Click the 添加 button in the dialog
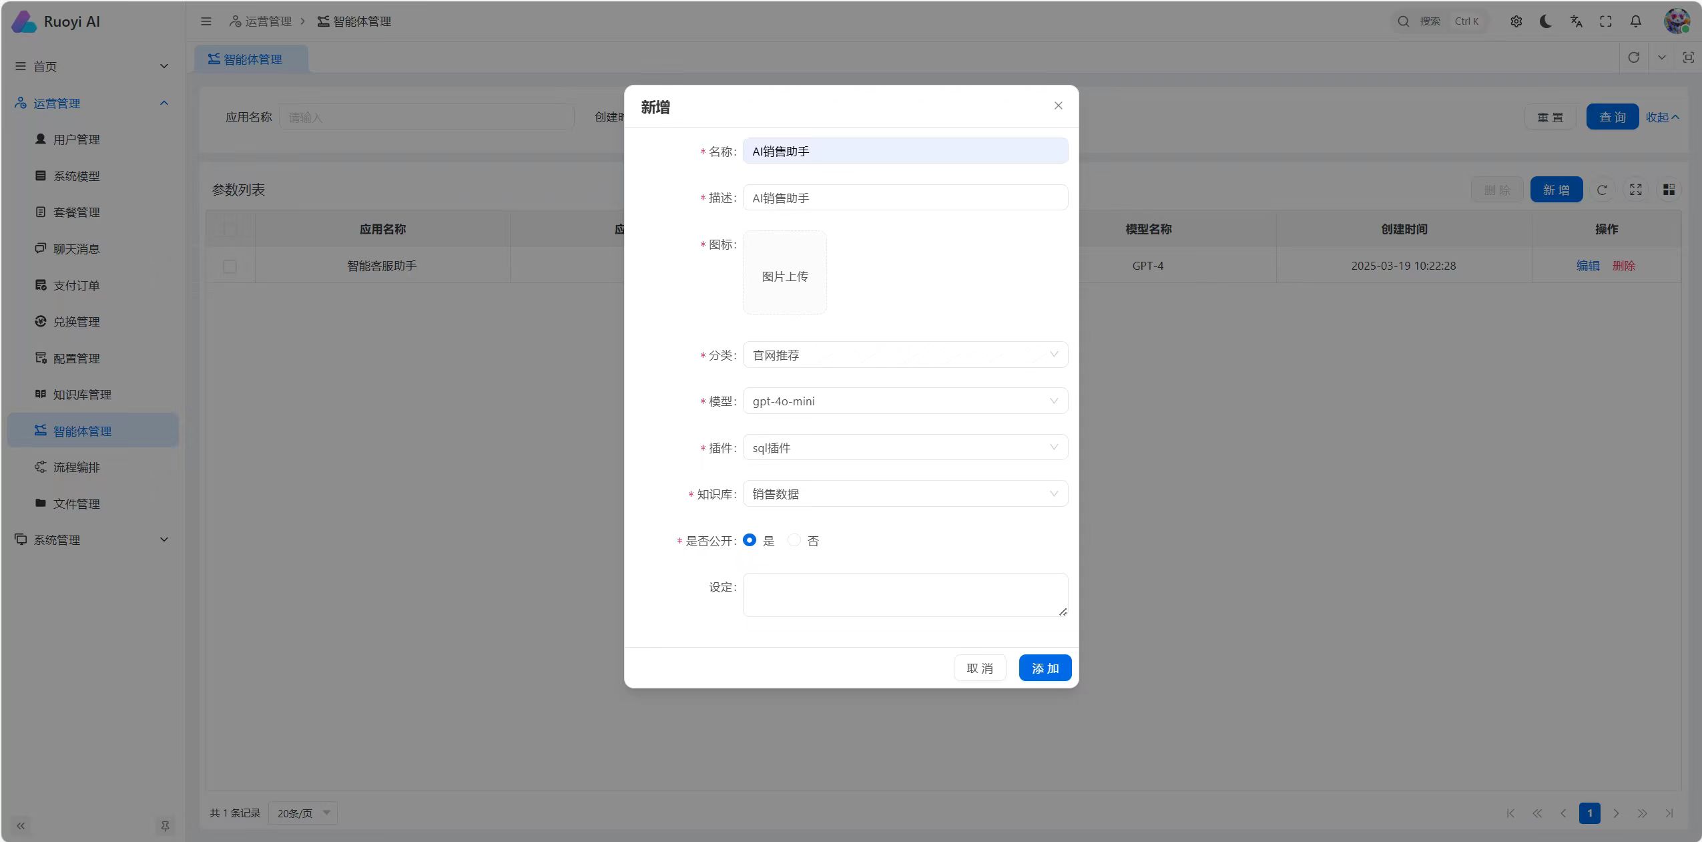The height and width of the screenshot is (842, 1702). click(1045, 668)
